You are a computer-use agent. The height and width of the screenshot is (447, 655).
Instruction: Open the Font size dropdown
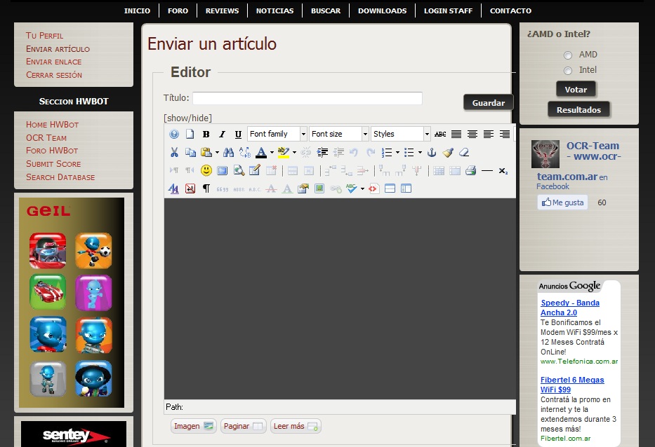point(339,134)
